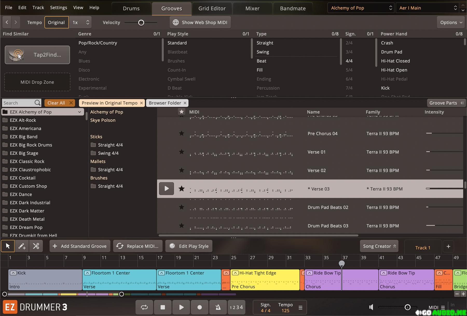The width and height of the screenshot is (467, 316).
Task: Switch to the Mixer tab
Action: [x=252, y=8]
